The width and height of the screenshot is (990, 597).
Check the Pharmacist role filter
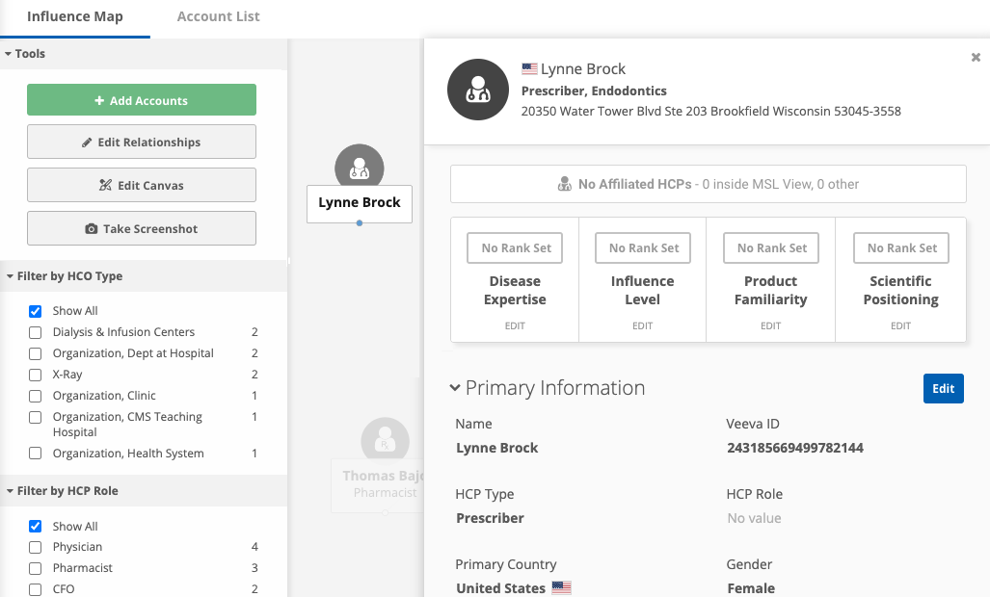(36, 568)
